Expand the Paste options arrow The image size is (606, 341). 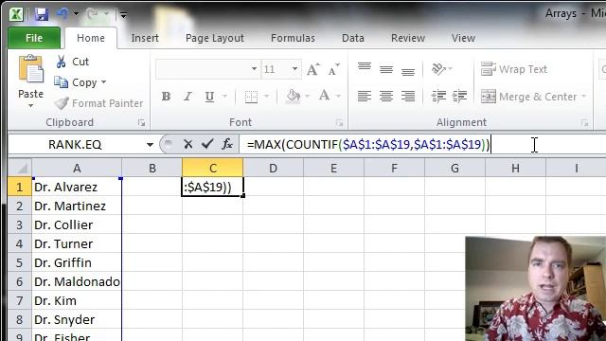30,106
